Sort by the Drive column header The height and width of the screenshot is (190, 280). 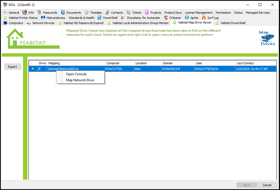point(42,63)
